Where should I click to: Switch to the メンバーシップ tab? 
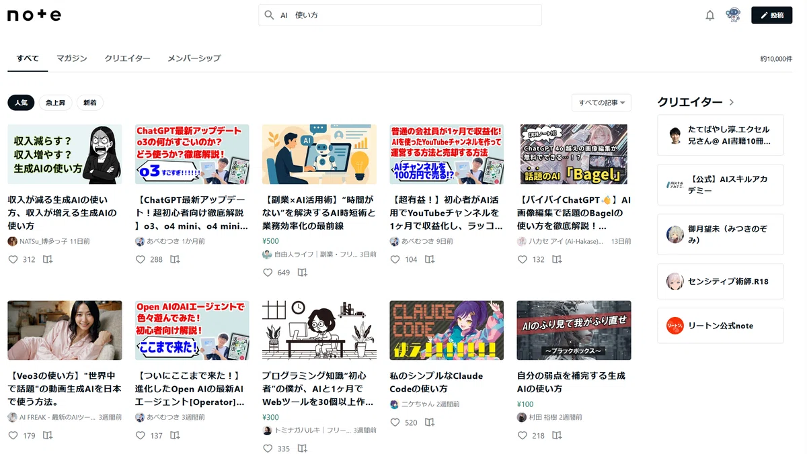(194, 58)
